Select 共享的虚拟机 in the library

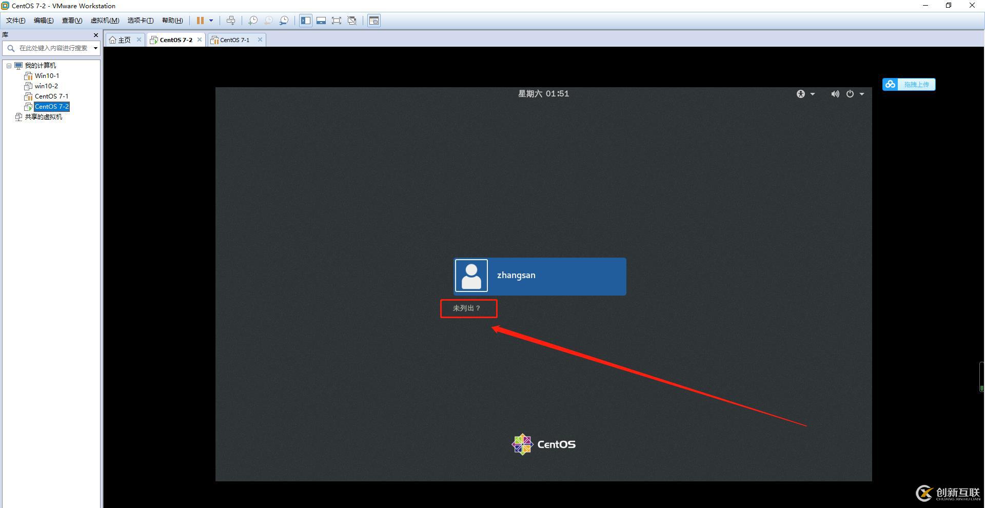[44, 117]
